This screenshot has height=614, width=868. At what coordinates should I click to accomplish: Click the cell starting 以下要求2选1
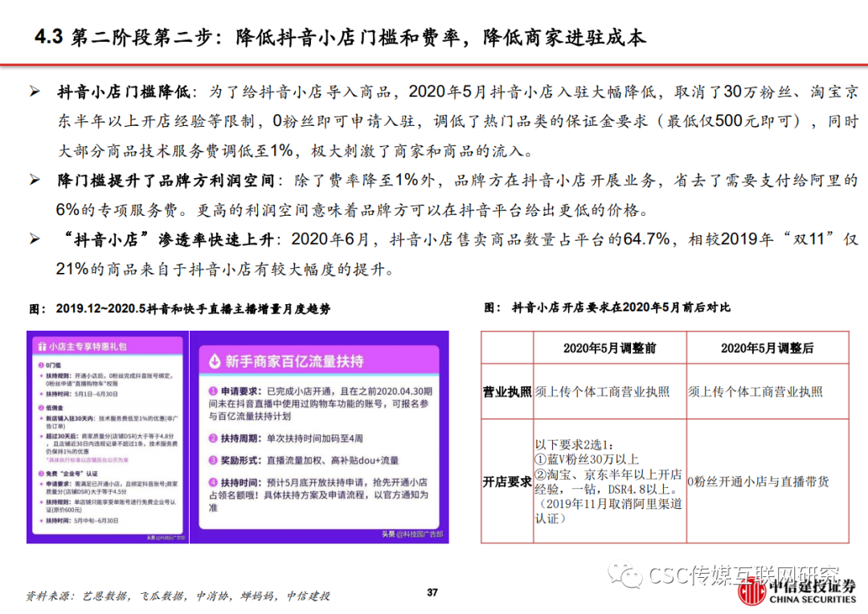tap(608, 482)
